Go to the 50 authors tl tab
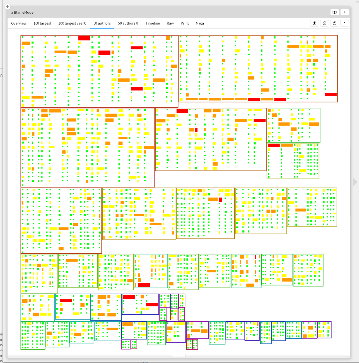 (128, 23)
